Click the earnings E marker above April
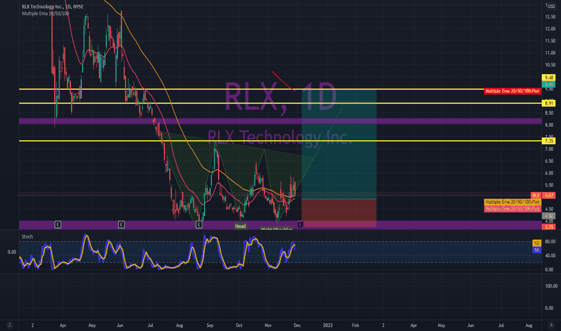This screenshot has width=561, height=331. (58, 224)
